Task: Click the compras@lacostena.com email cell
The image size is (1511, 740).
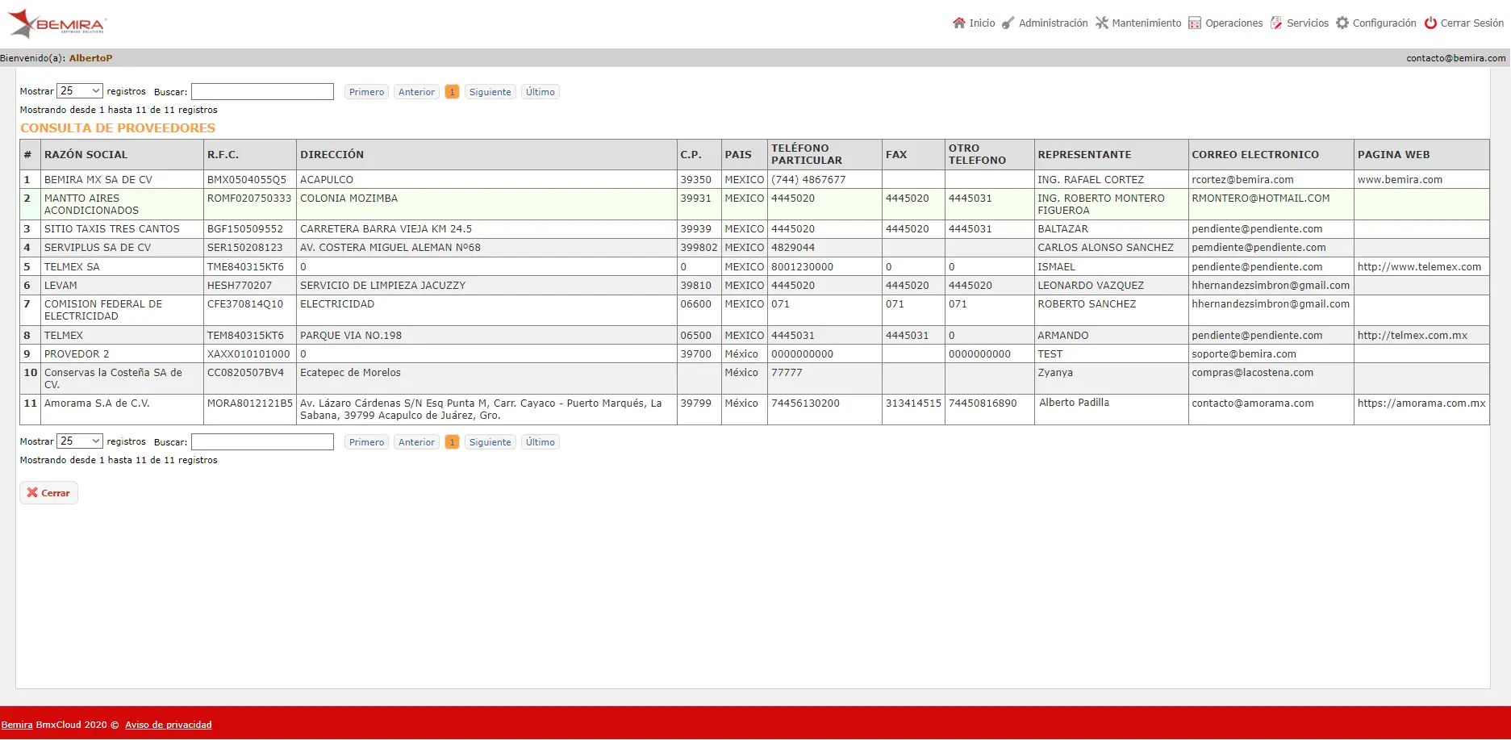Action: click(x=1271, y=378)
